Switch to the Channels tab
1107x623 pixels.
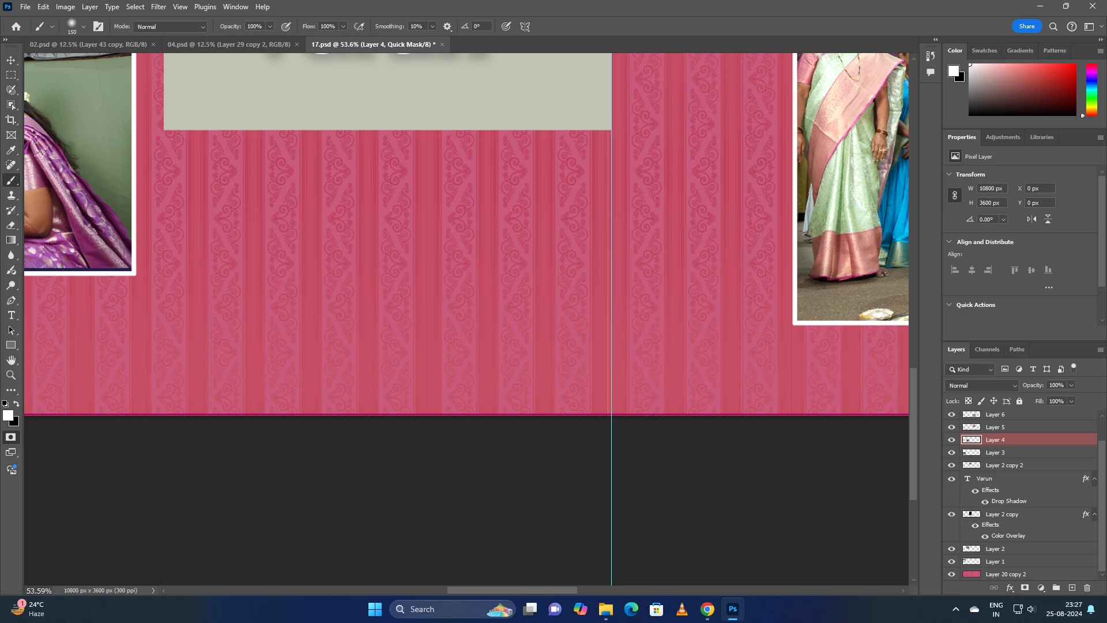(986, 349)
